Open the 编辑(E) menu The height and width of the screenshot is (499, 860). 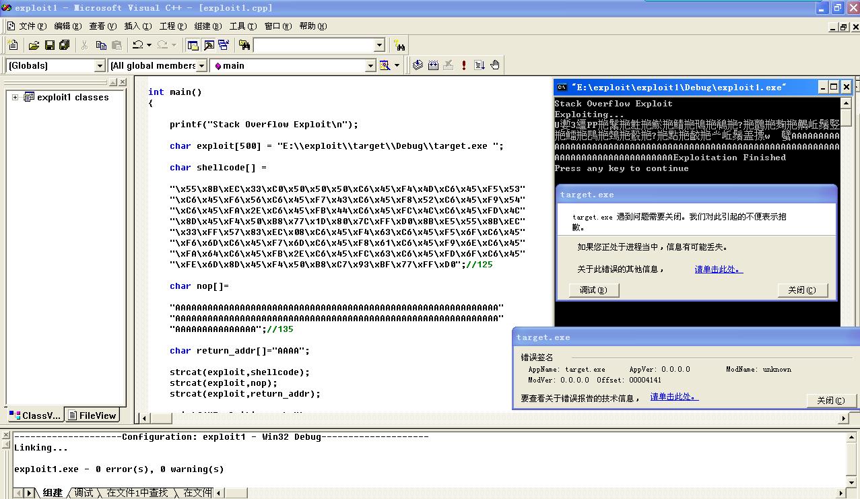[67, 26]
